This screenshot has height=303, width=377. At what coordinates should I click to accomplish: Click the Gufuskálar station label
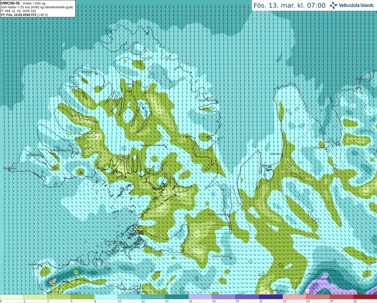34,264
